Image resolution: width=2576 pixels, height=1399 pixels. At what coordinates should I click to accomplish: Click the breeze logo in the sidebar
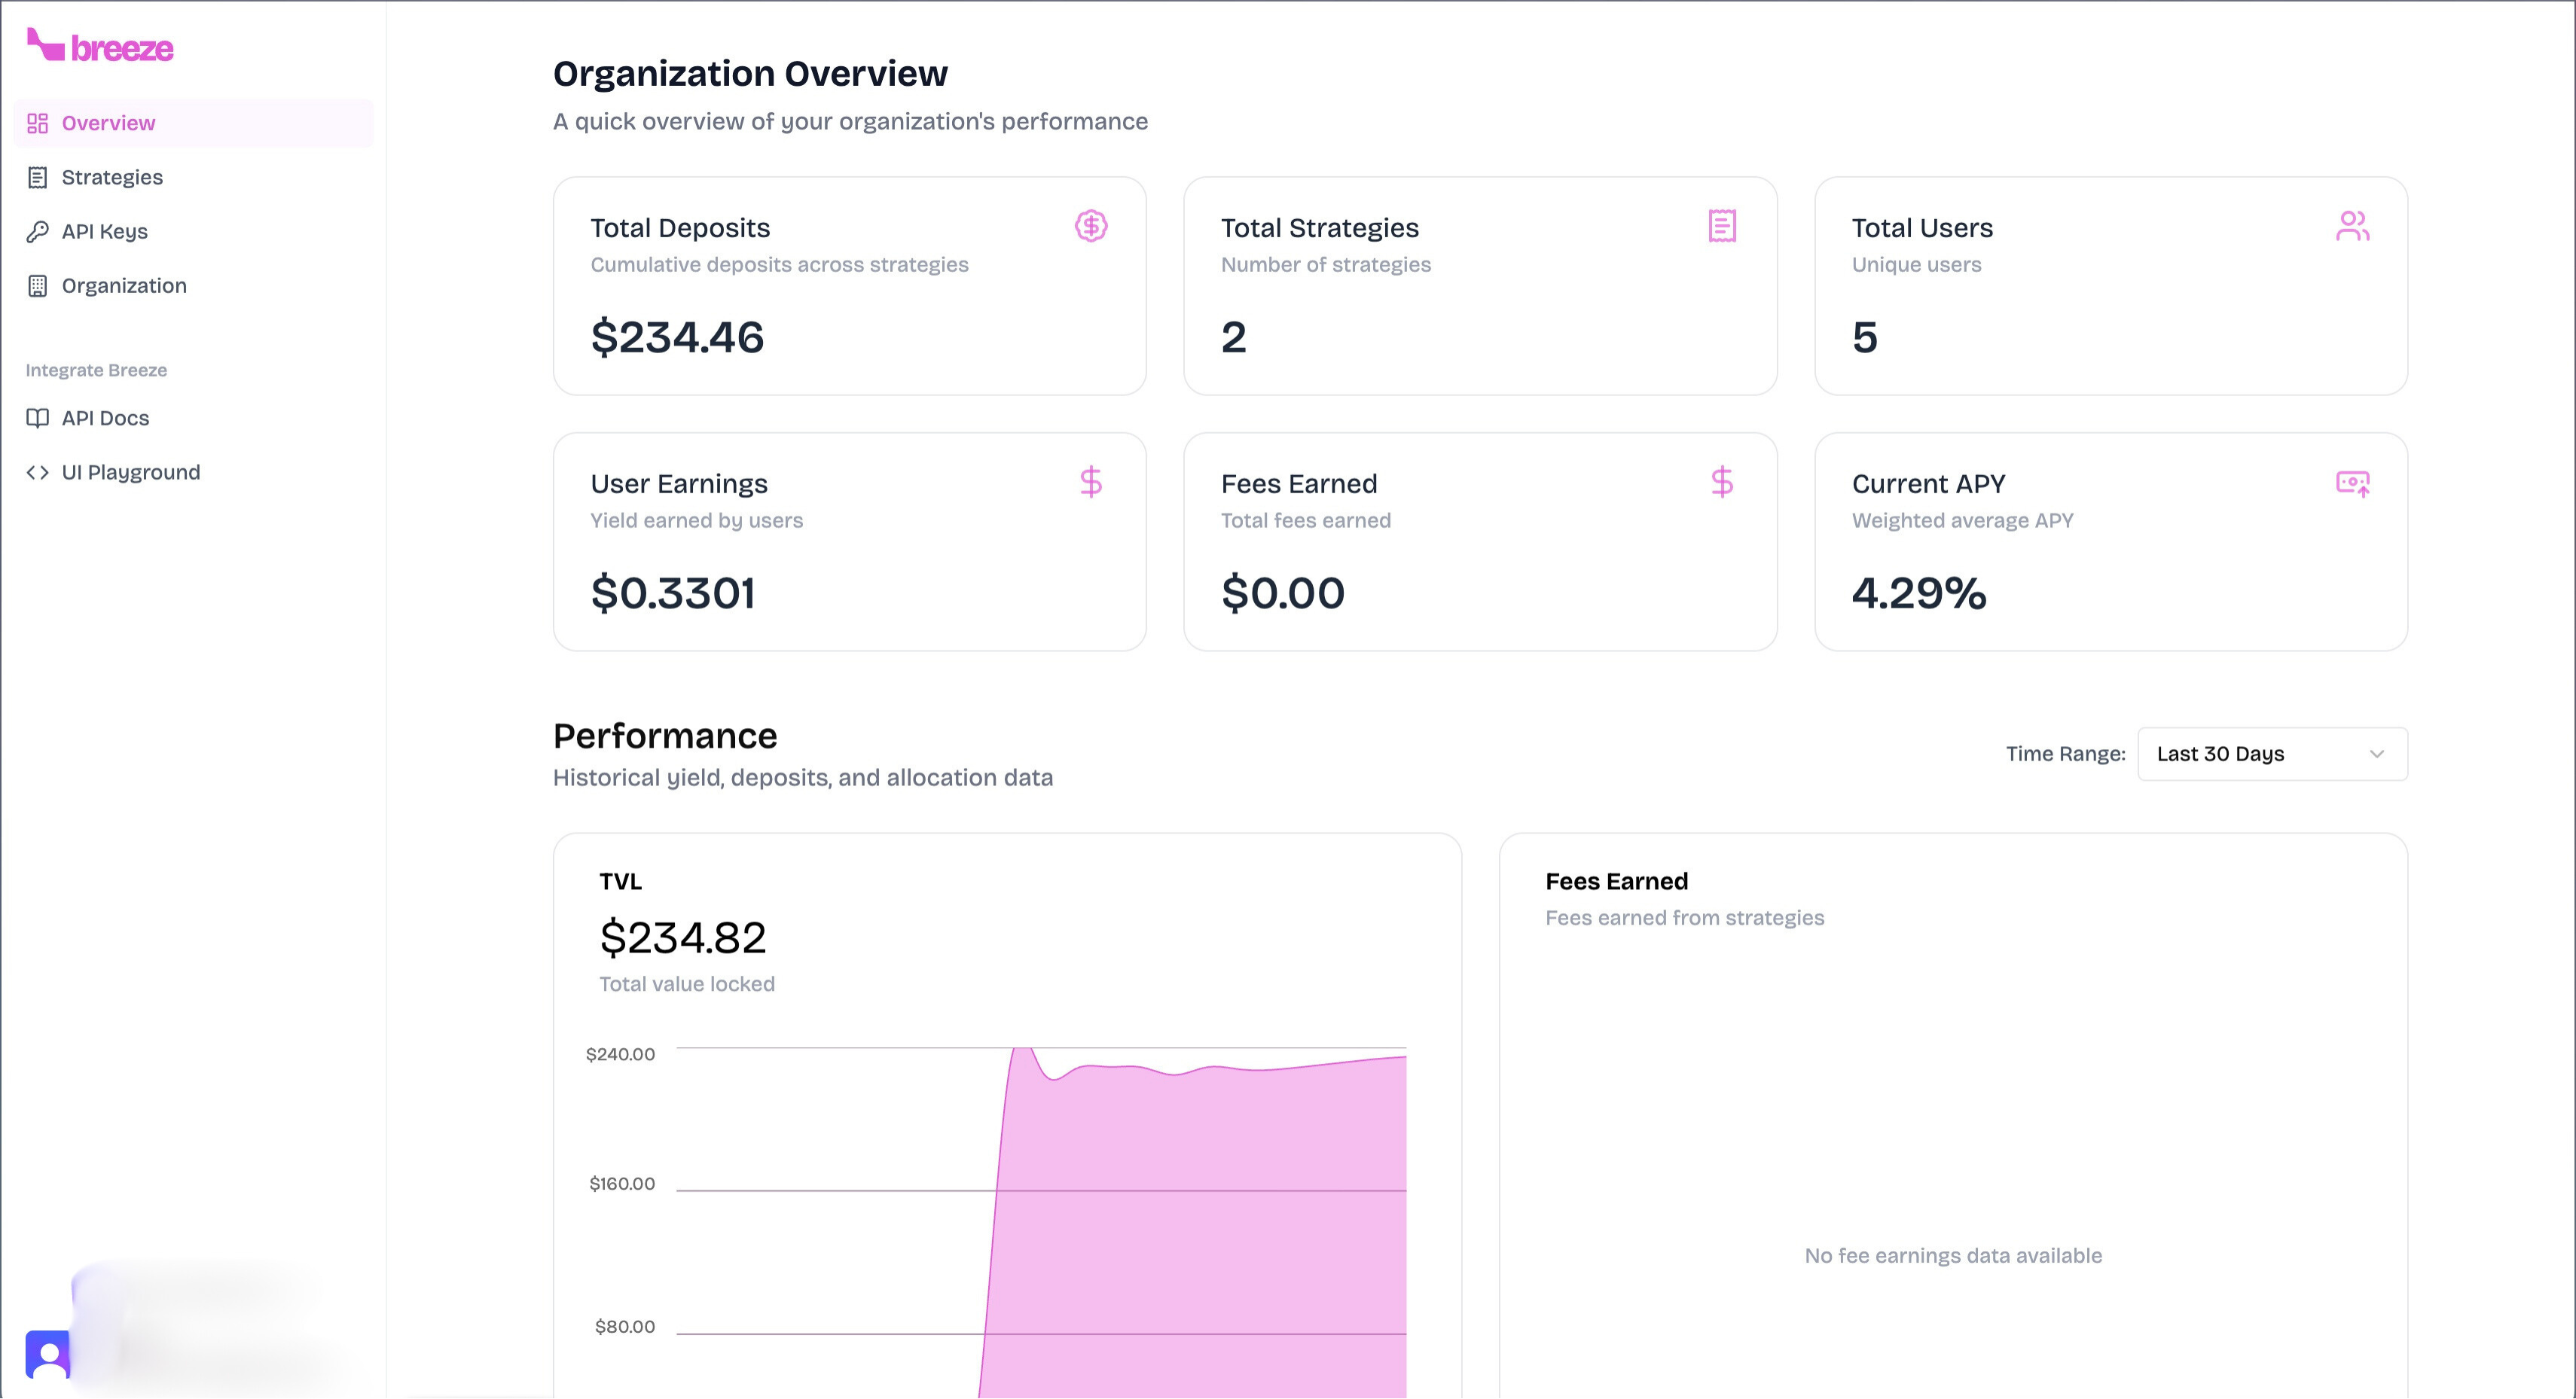(100, 47)
